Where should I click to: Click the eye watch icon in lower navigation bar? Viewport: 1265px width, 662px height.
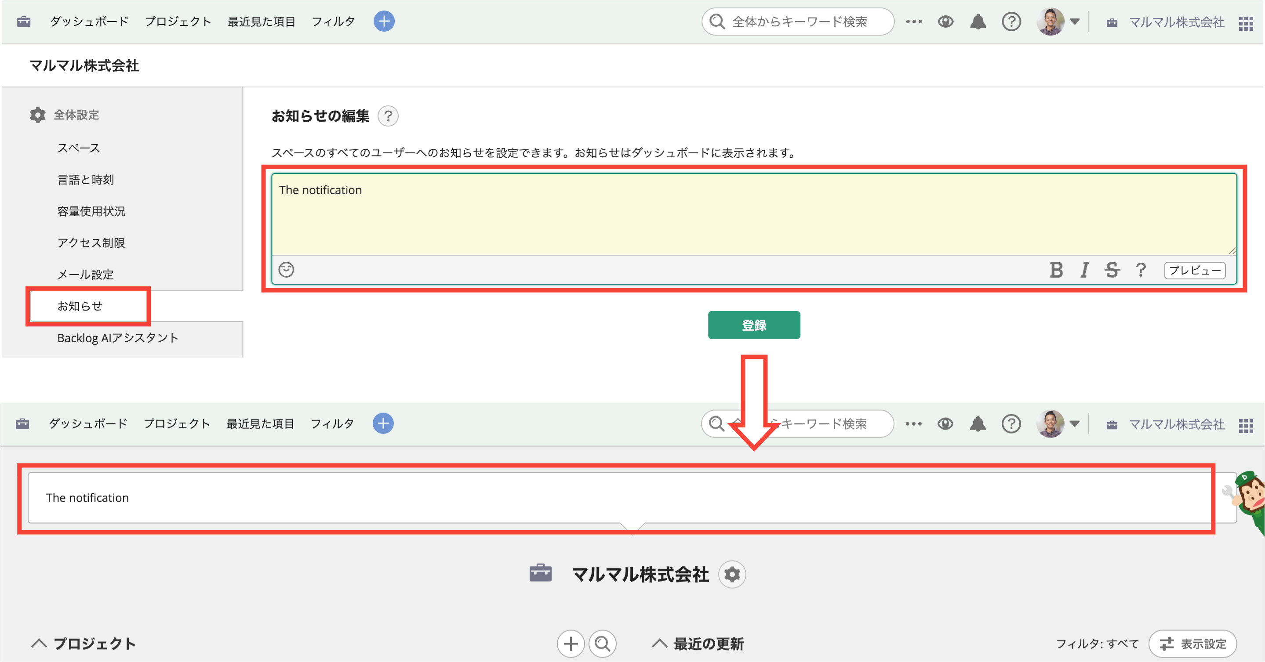(945, 423)
